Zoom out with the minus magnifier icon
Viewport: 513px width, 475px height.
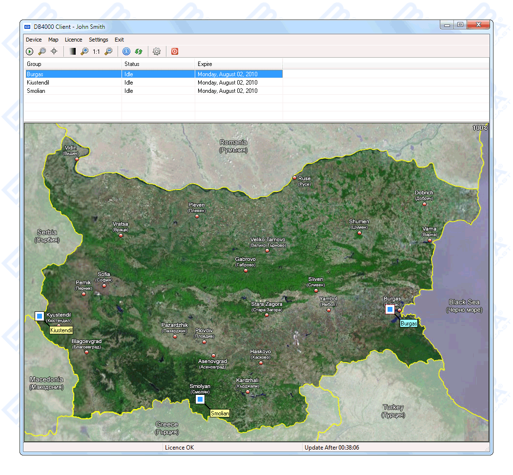pos(108,51)
